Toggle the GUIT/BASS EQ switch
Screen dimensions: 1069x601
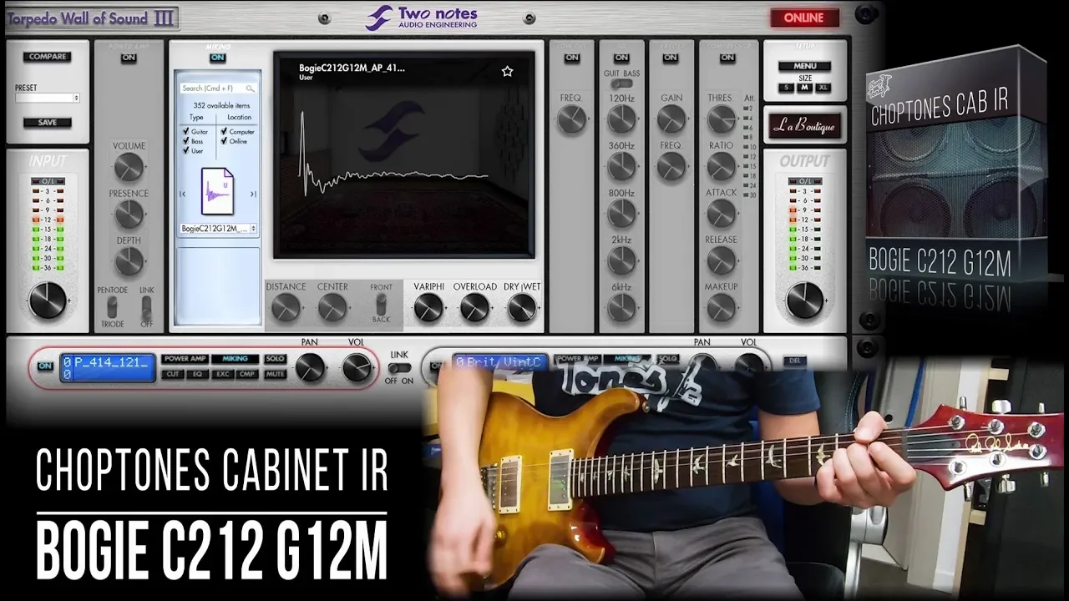pos(621,84)
